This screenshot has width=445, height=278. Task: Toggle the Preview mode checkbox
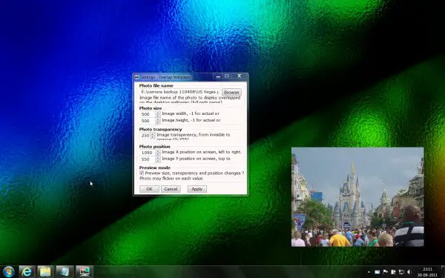(142, 173)
